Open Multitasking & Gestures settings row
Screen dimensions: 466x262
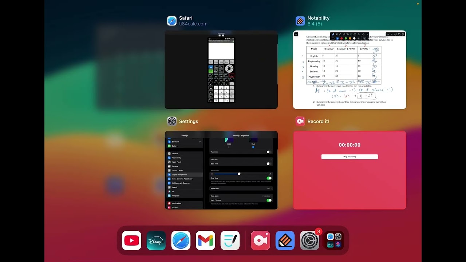[x=184, y=183]
